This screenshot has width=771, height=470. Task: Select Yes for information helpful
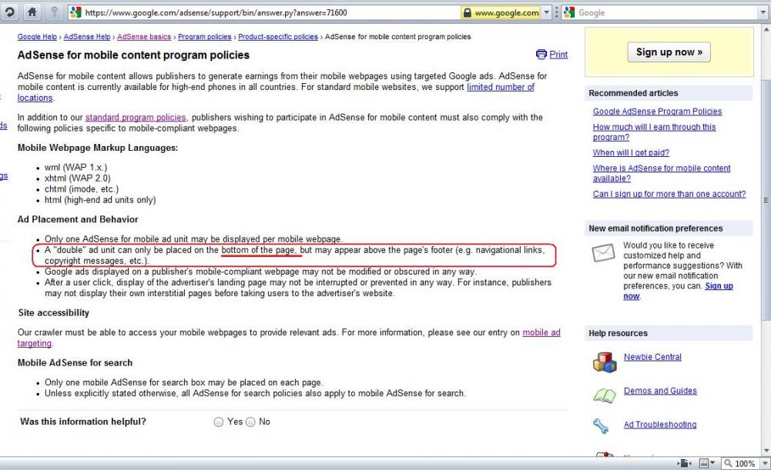pos(219,422)
